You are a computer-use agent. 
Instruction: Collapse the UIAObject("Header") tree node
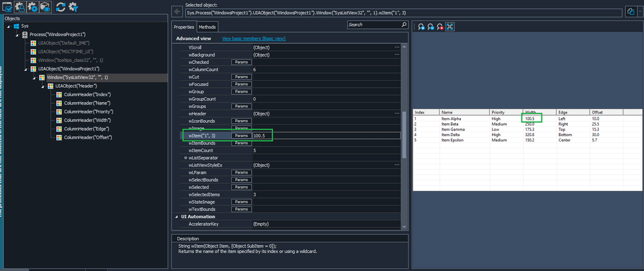click(42, 86)
